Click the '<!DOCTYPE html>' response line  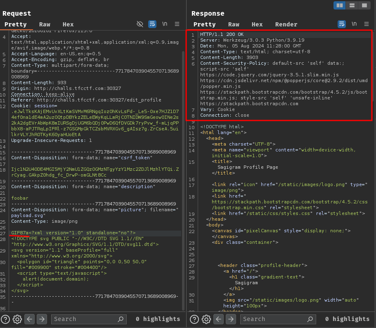coord(222,127)
